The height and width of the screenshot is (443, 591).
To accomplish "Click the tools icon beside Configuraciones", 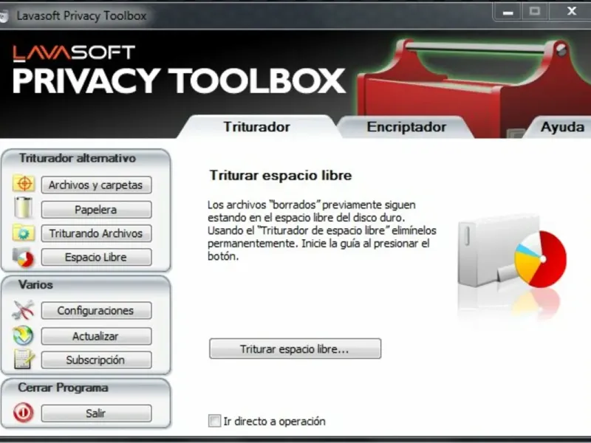I will [x=24, y=310].
